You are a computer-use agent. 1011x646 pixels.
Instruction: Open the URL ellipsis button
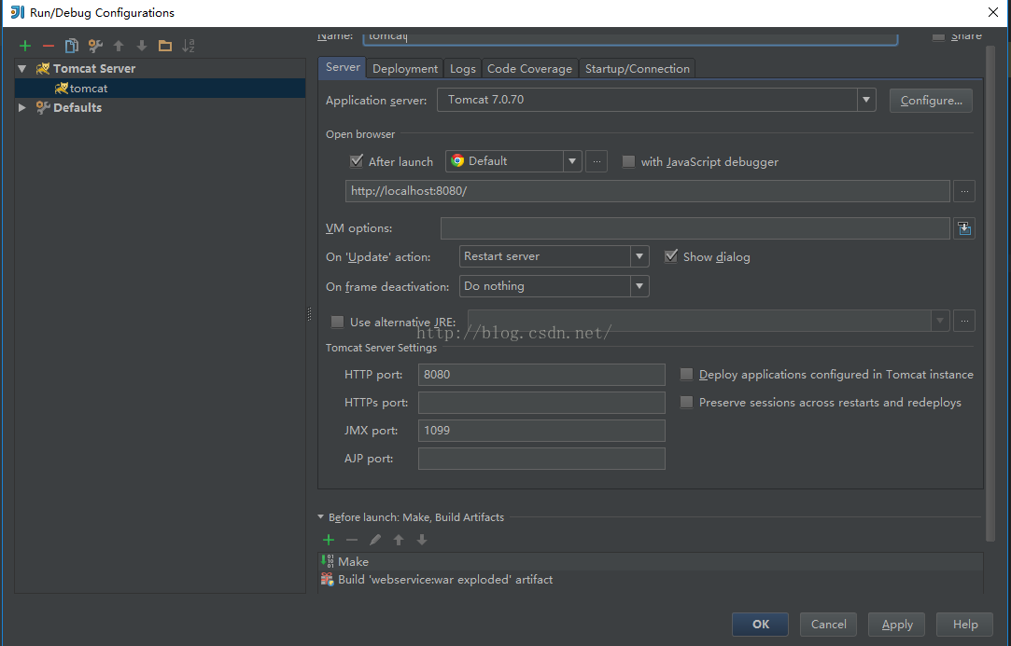click(x=964, y=191)
